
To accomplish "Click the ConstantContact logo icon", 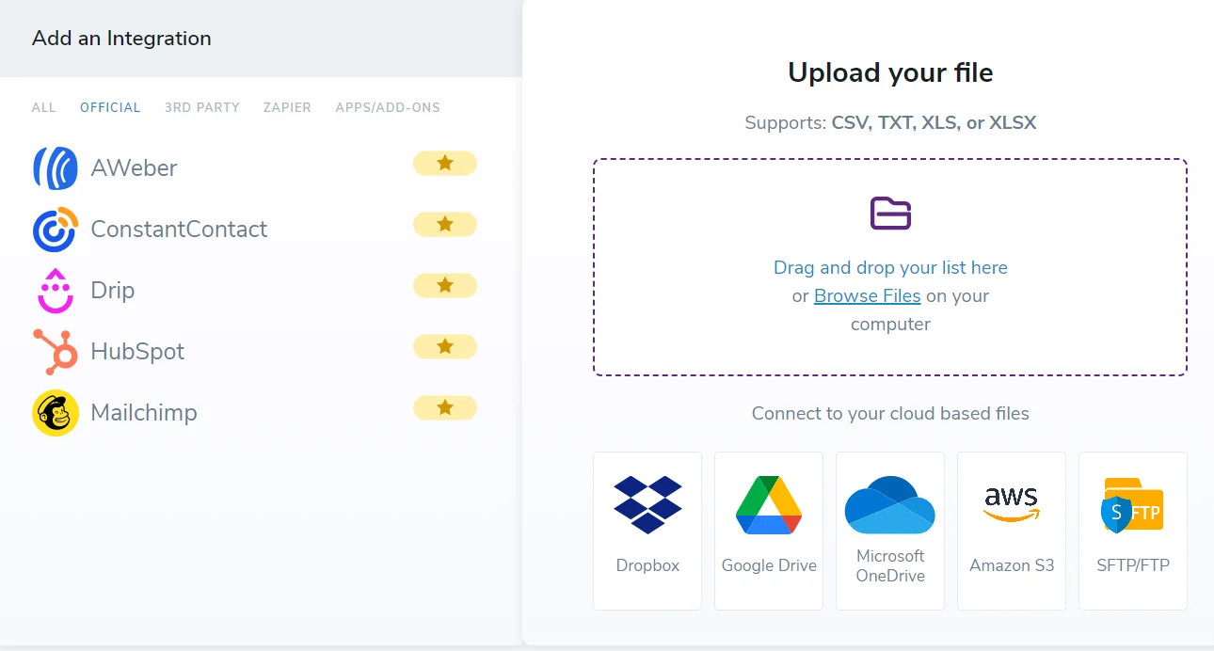I will click(x=54, y=229).
